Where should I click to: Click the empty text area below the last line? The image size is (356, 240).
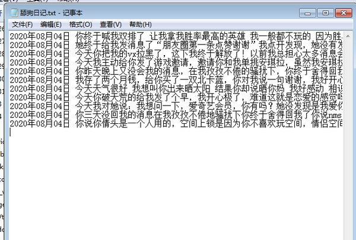pyautogui.click(x=176, y=184)
